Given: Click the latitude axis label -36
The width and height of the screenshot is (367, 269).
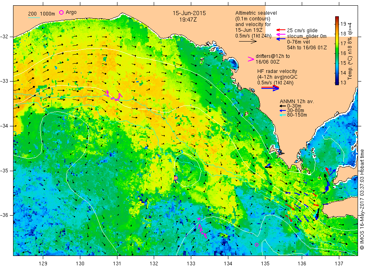Looking at the screenshot, I should [4, 215].
